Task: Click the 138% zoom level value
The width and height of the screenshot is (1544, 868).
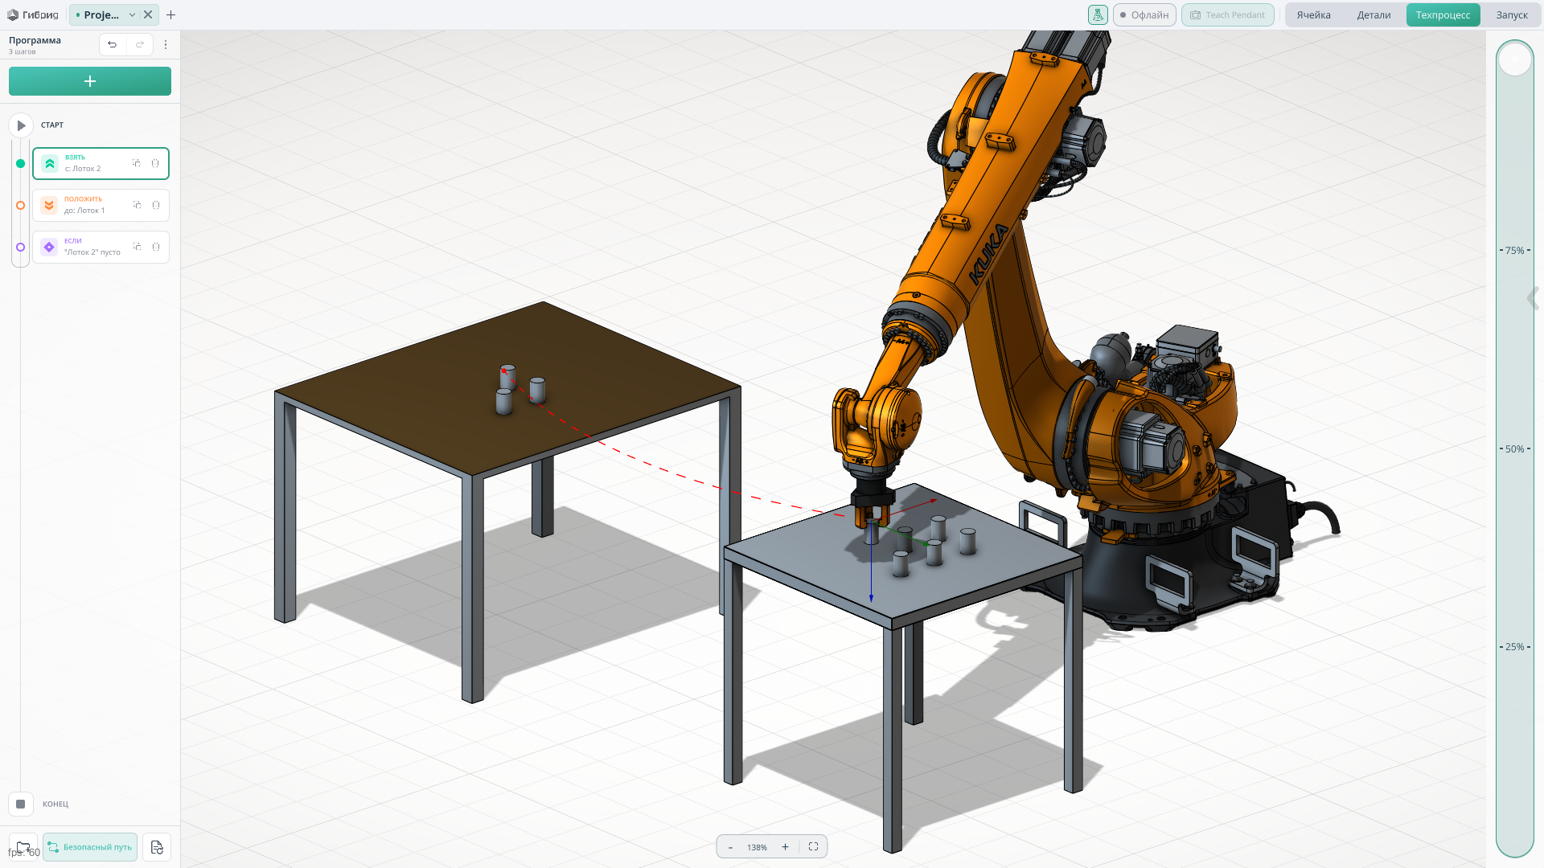Action: [757, 847]
